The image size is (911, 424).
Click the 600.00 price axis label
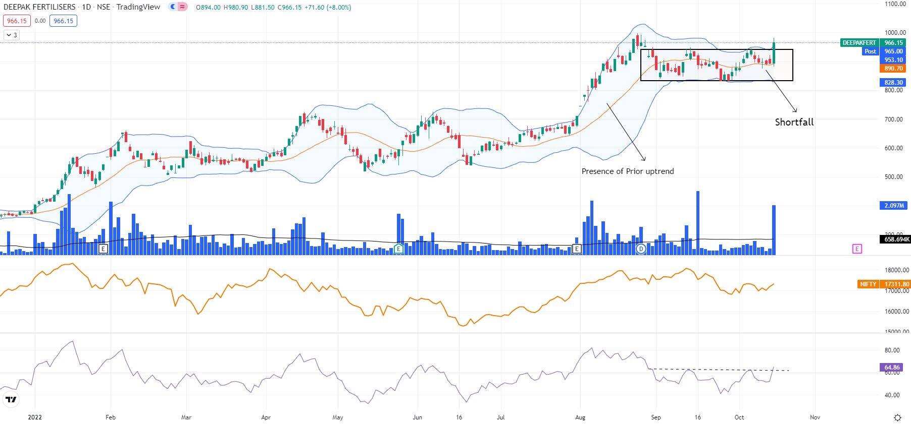(893, 148)
